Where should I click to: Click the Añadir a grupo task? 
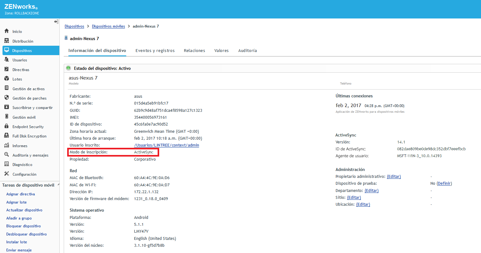point(19,218)
